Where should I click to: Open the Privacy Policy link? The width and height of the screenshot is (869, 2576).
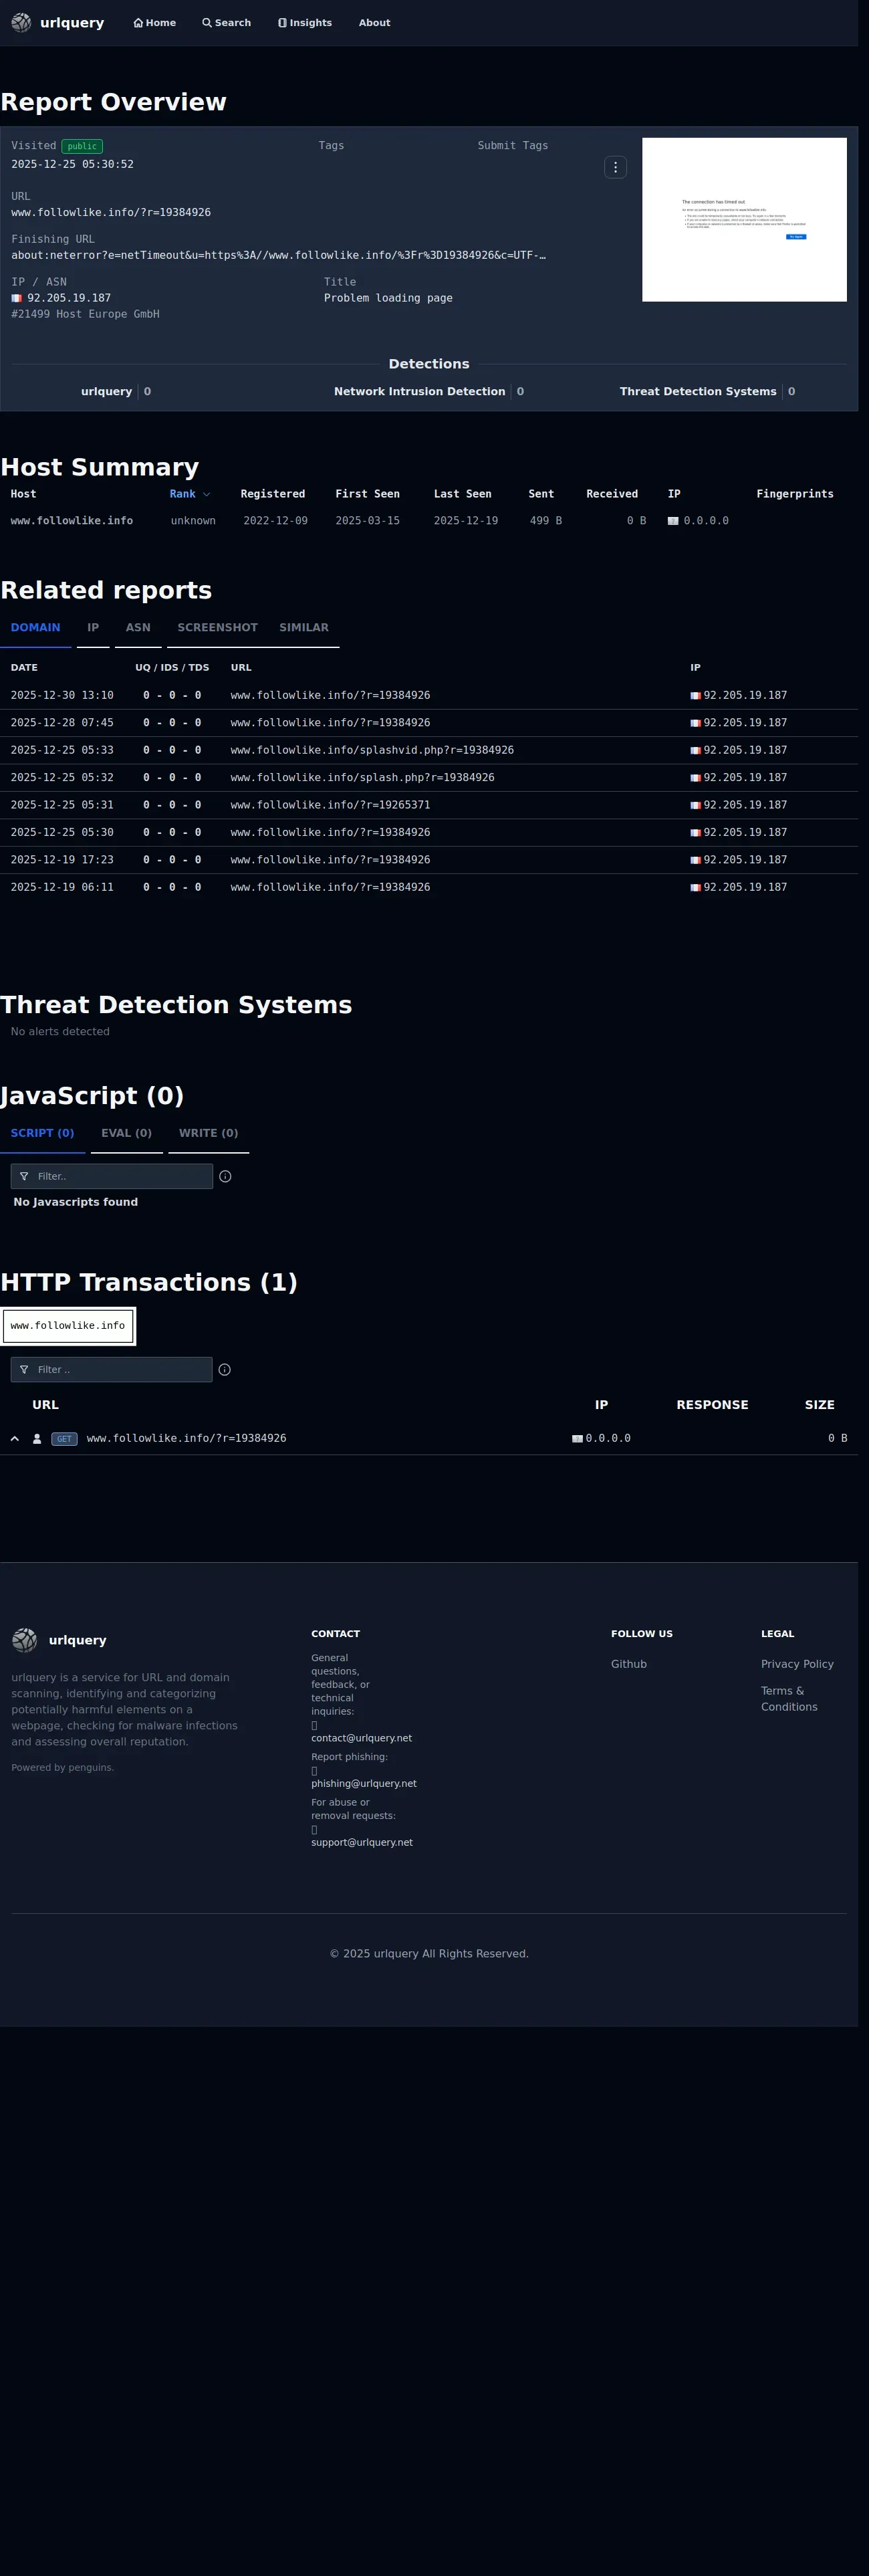(797, 1664)
